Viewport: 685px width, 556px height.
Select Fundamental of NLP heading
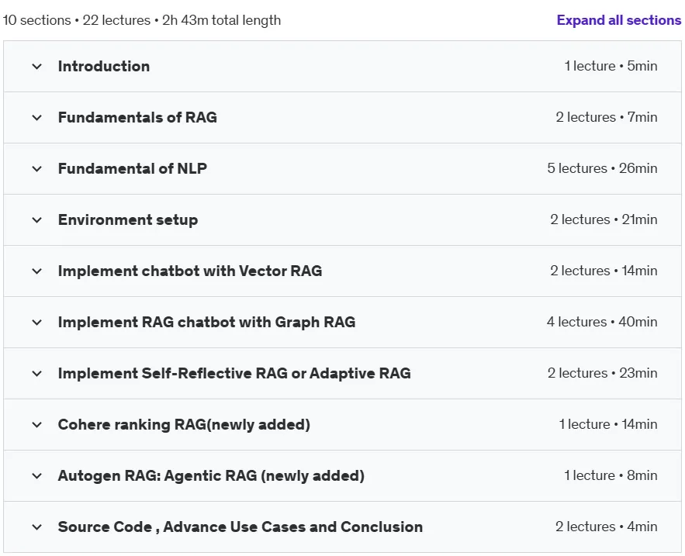(133, 168)
